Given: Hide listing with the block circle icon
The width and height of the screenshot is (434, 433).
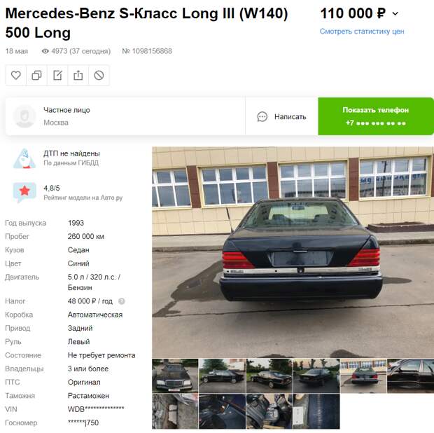Looking at the screenshot, I should [x=99, y=75].
